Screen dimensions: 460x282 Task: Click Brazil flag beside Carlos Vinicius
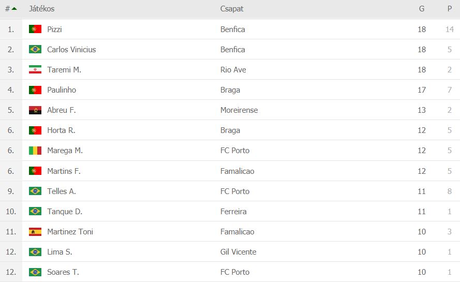pos(35,49)
